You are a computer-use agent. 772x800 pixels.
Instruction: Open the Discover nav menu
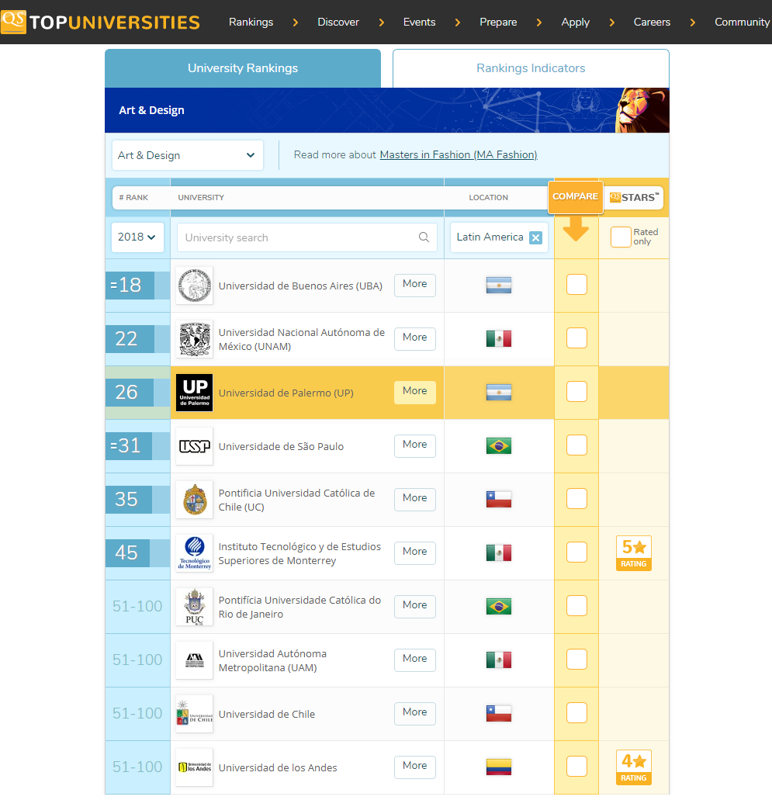coord(338,22)
